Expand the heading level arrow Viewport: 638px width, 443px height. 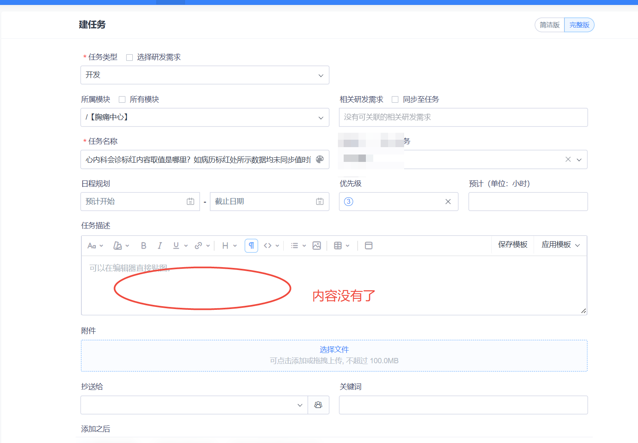(235, 246)
